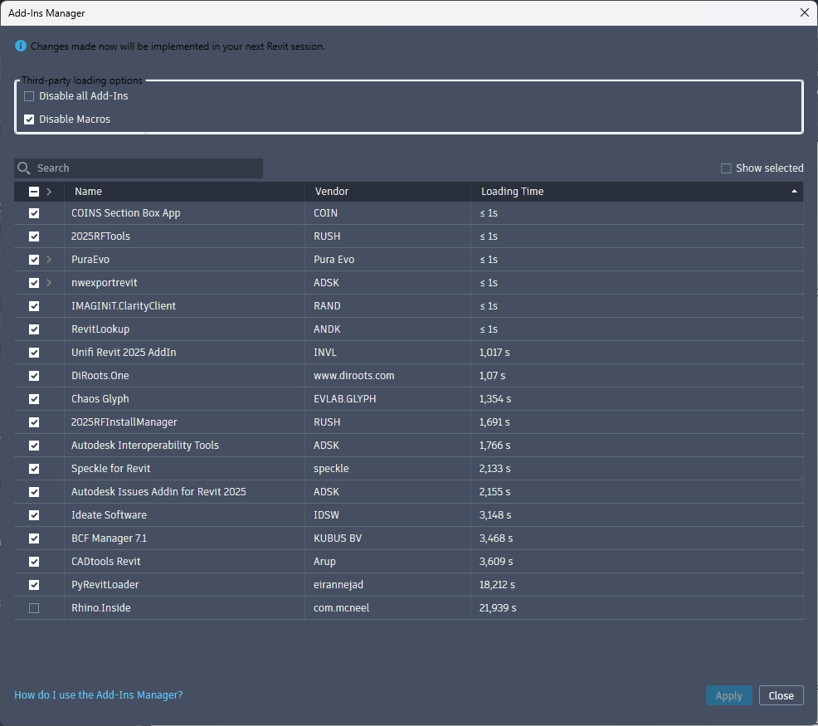The image size is (818, 726).
Task: Expand the PuraEvo row
Action: [x=49, y=260]
